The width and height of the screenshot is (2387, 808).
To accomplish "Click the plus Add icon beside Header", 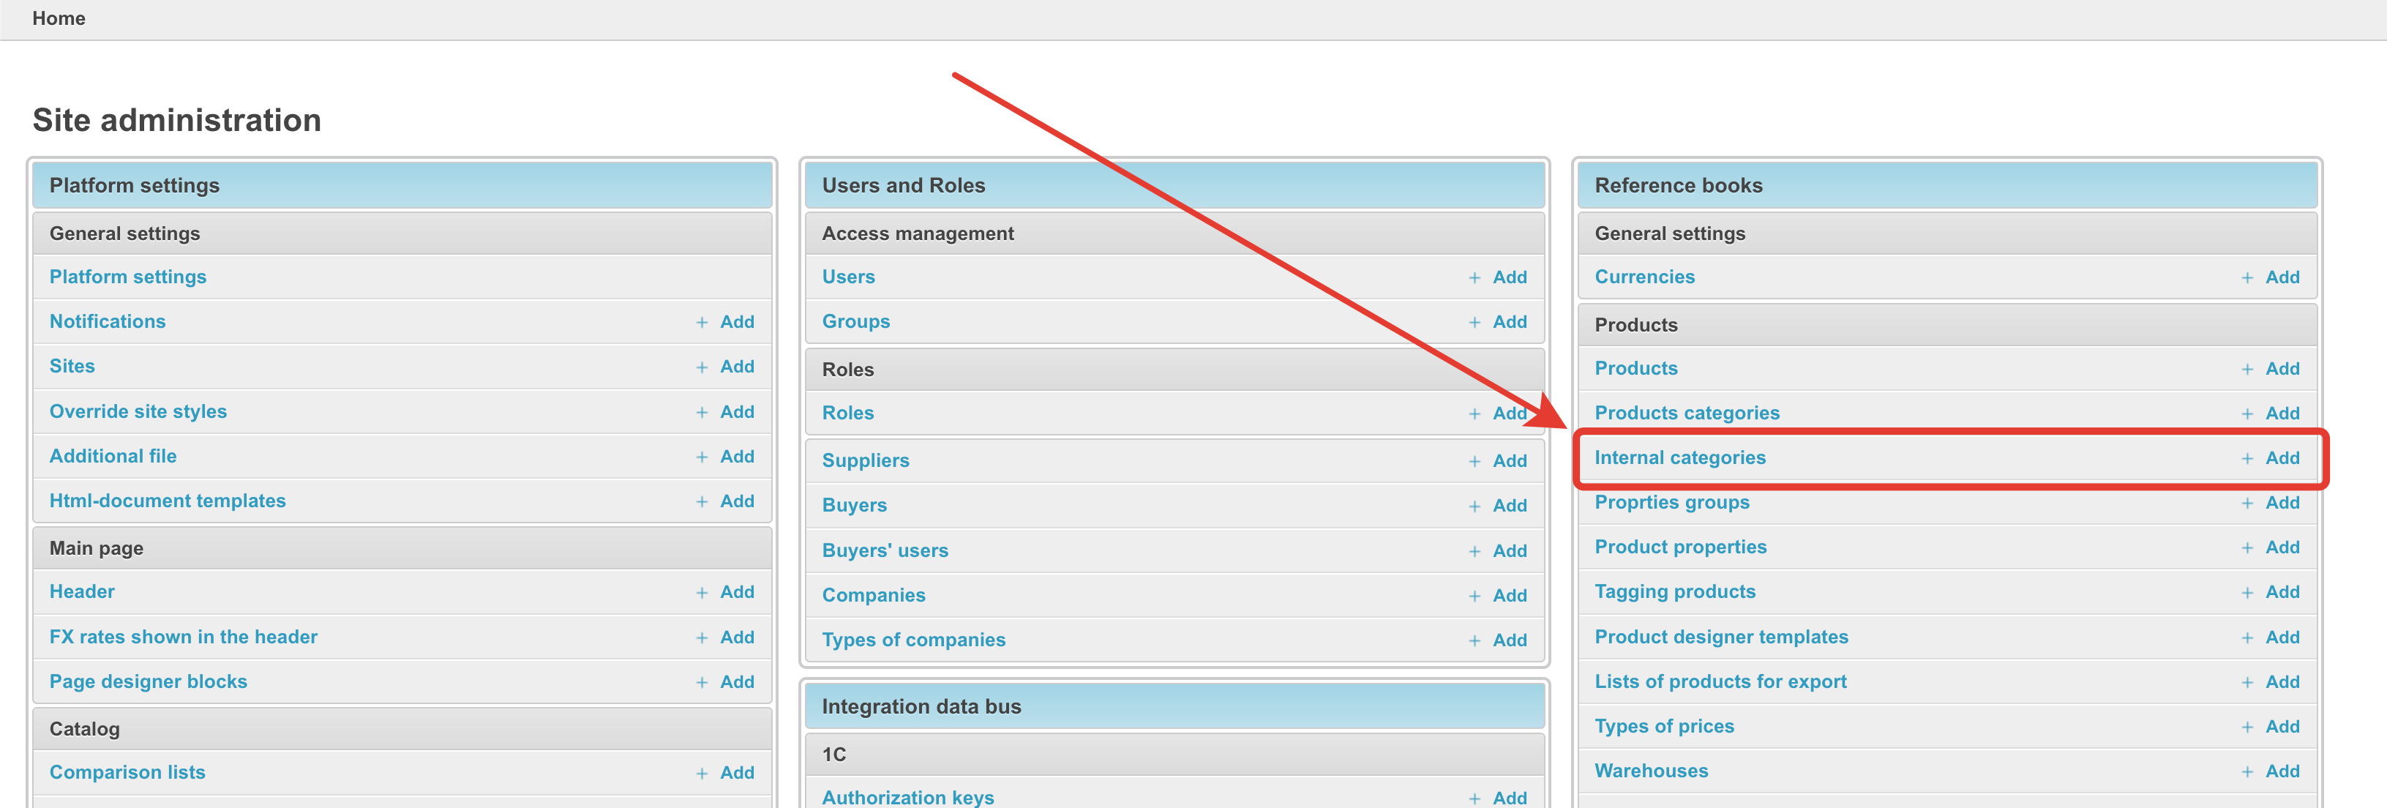I will pyautogui.click(x=702, y=592).
